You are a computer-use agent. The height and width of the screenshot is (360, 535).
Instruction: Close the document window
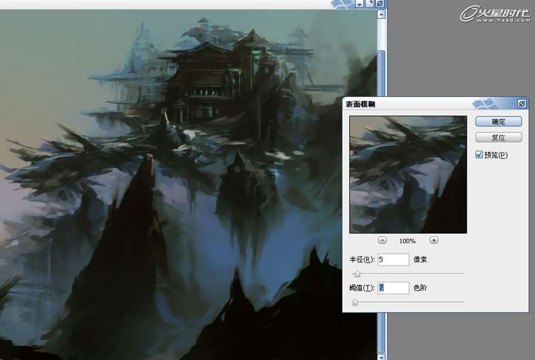380,4
